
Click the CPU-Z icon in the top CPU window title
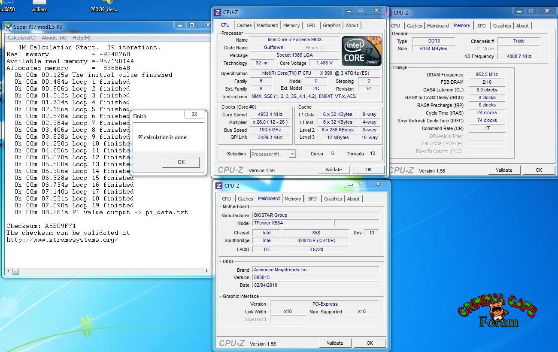[218, 12]
